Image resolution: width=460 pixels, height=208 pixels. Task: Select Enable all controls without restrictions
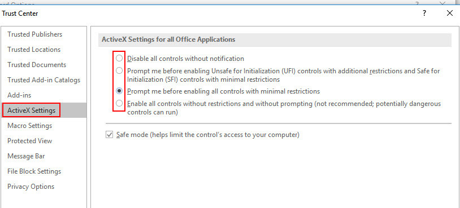[x=119, y=103]
